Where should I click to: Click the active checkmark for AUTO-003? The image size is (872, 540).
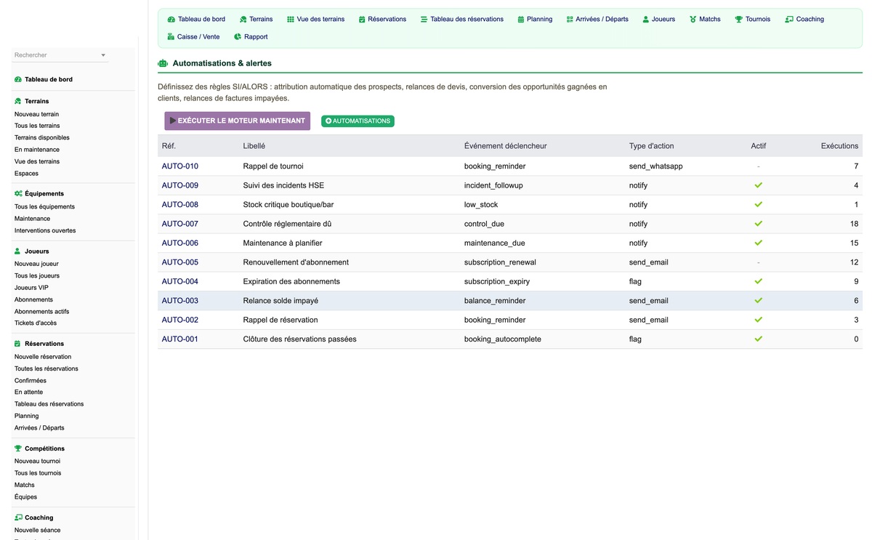click(x=758, y=301)
